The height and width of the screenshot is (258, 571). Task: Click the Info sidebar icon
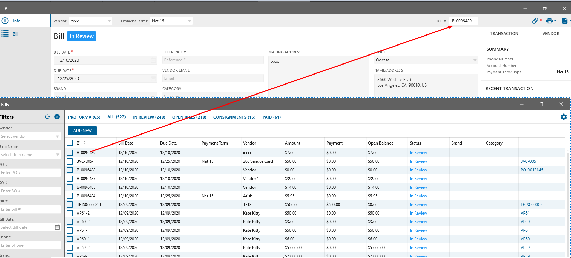click(5, 21)
